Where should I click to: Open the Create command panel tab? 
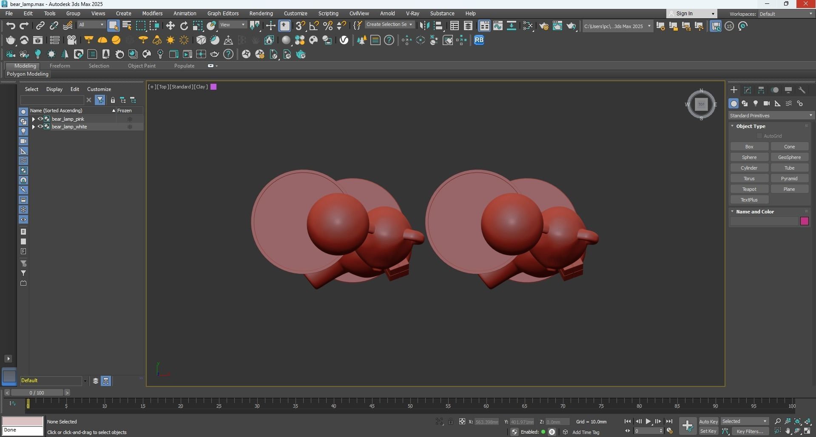coord(734,90)
